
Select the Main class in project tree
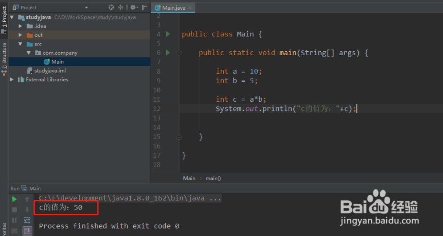pos(79,62)
